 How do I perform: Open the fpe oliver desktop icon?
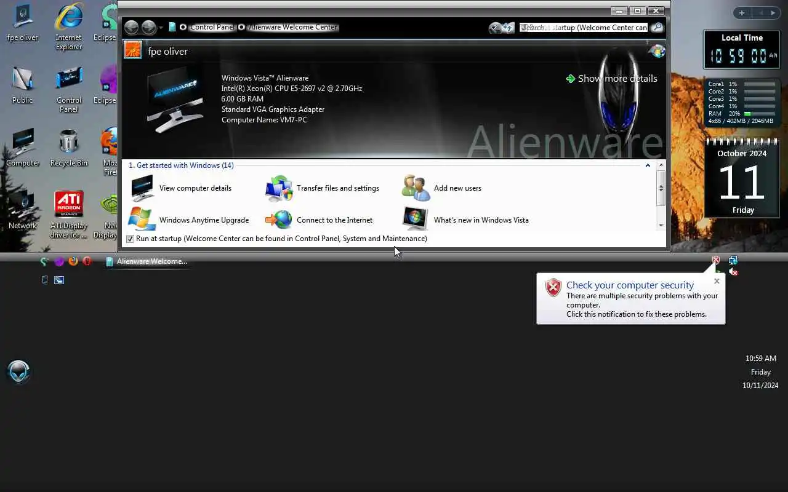pos(23,23)
